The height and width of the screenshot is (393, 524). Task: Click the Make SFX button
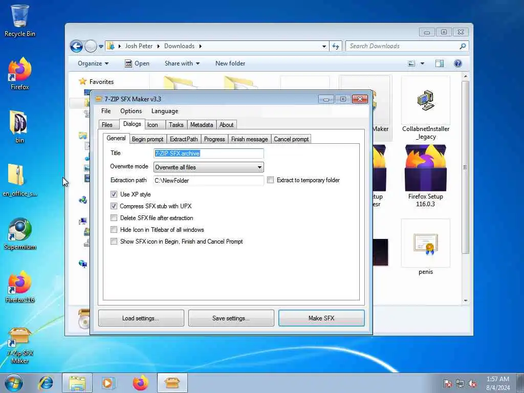click(321, 318)
